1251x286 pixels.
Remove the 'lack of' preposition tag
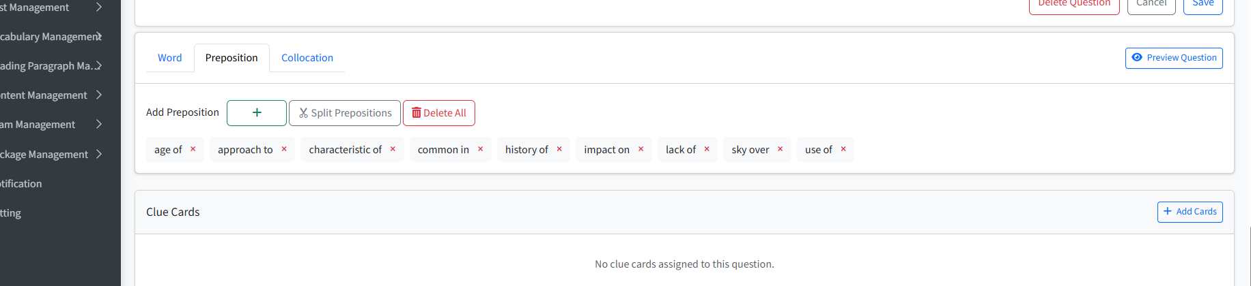pyautogui.click(x=707, y=149)
